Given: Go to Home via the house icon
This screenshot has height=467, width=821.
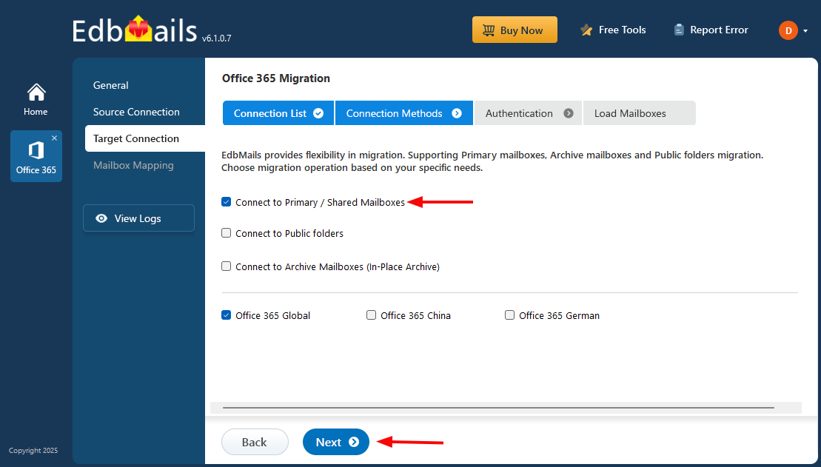Looking at the screenshot, I should pyautogui.click(x=36, y=93).
